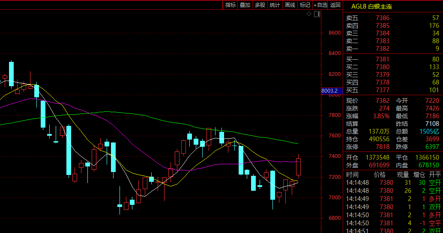Click the 价格 column header
The image size is (443, 233).
click(380, 175)
